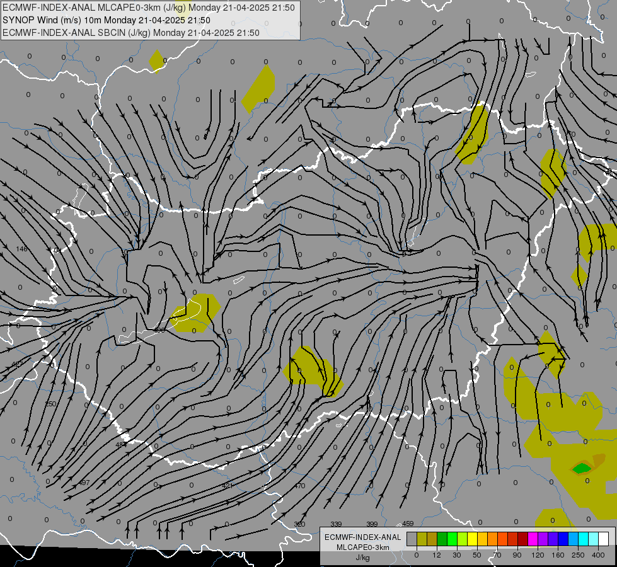This screenshot has height=567, width=617.
Task: Click the dark blue legend swatch
Action: tap(563, 539)
